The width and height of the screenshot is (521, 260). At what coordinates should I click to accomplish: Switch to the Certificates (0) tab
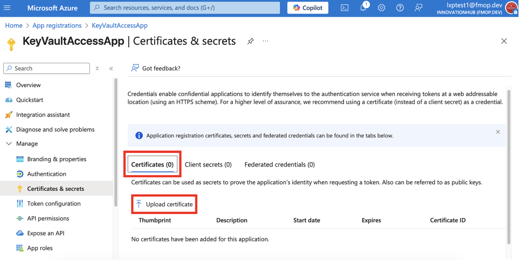[152, 165]
